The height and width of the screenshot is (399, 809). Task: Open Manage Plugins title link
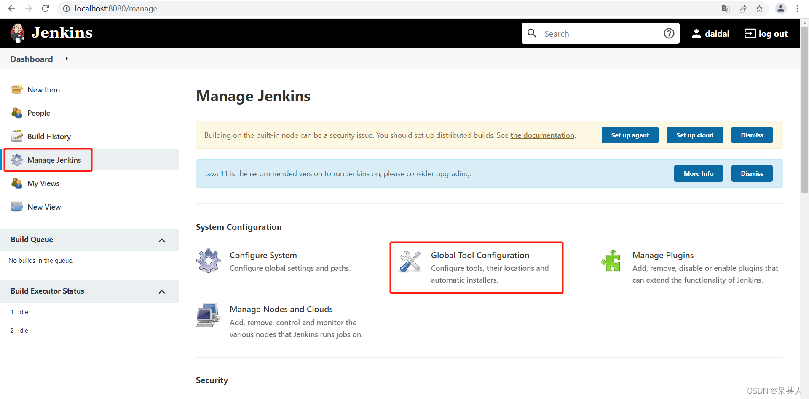[x=663, y=255]
